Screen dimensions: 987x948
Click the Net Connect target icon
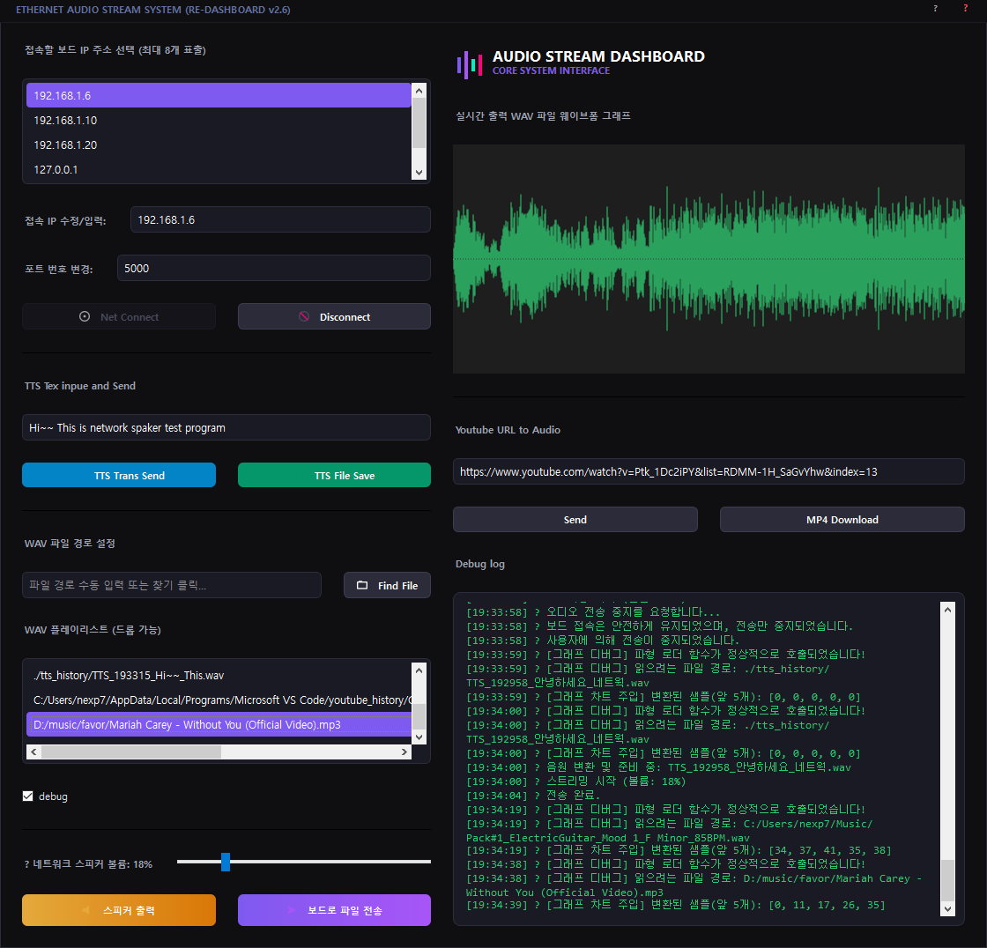pyautogui.click(x=85, y=316)
